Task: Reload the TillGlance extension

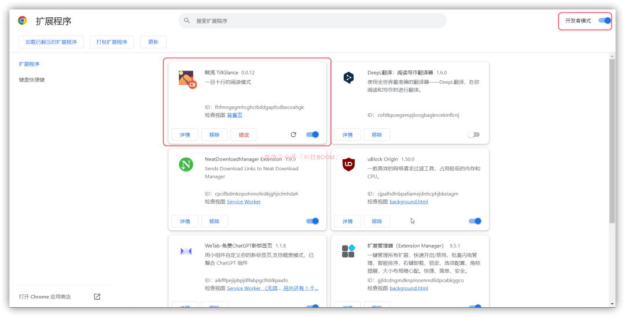Action: (293, 135)
